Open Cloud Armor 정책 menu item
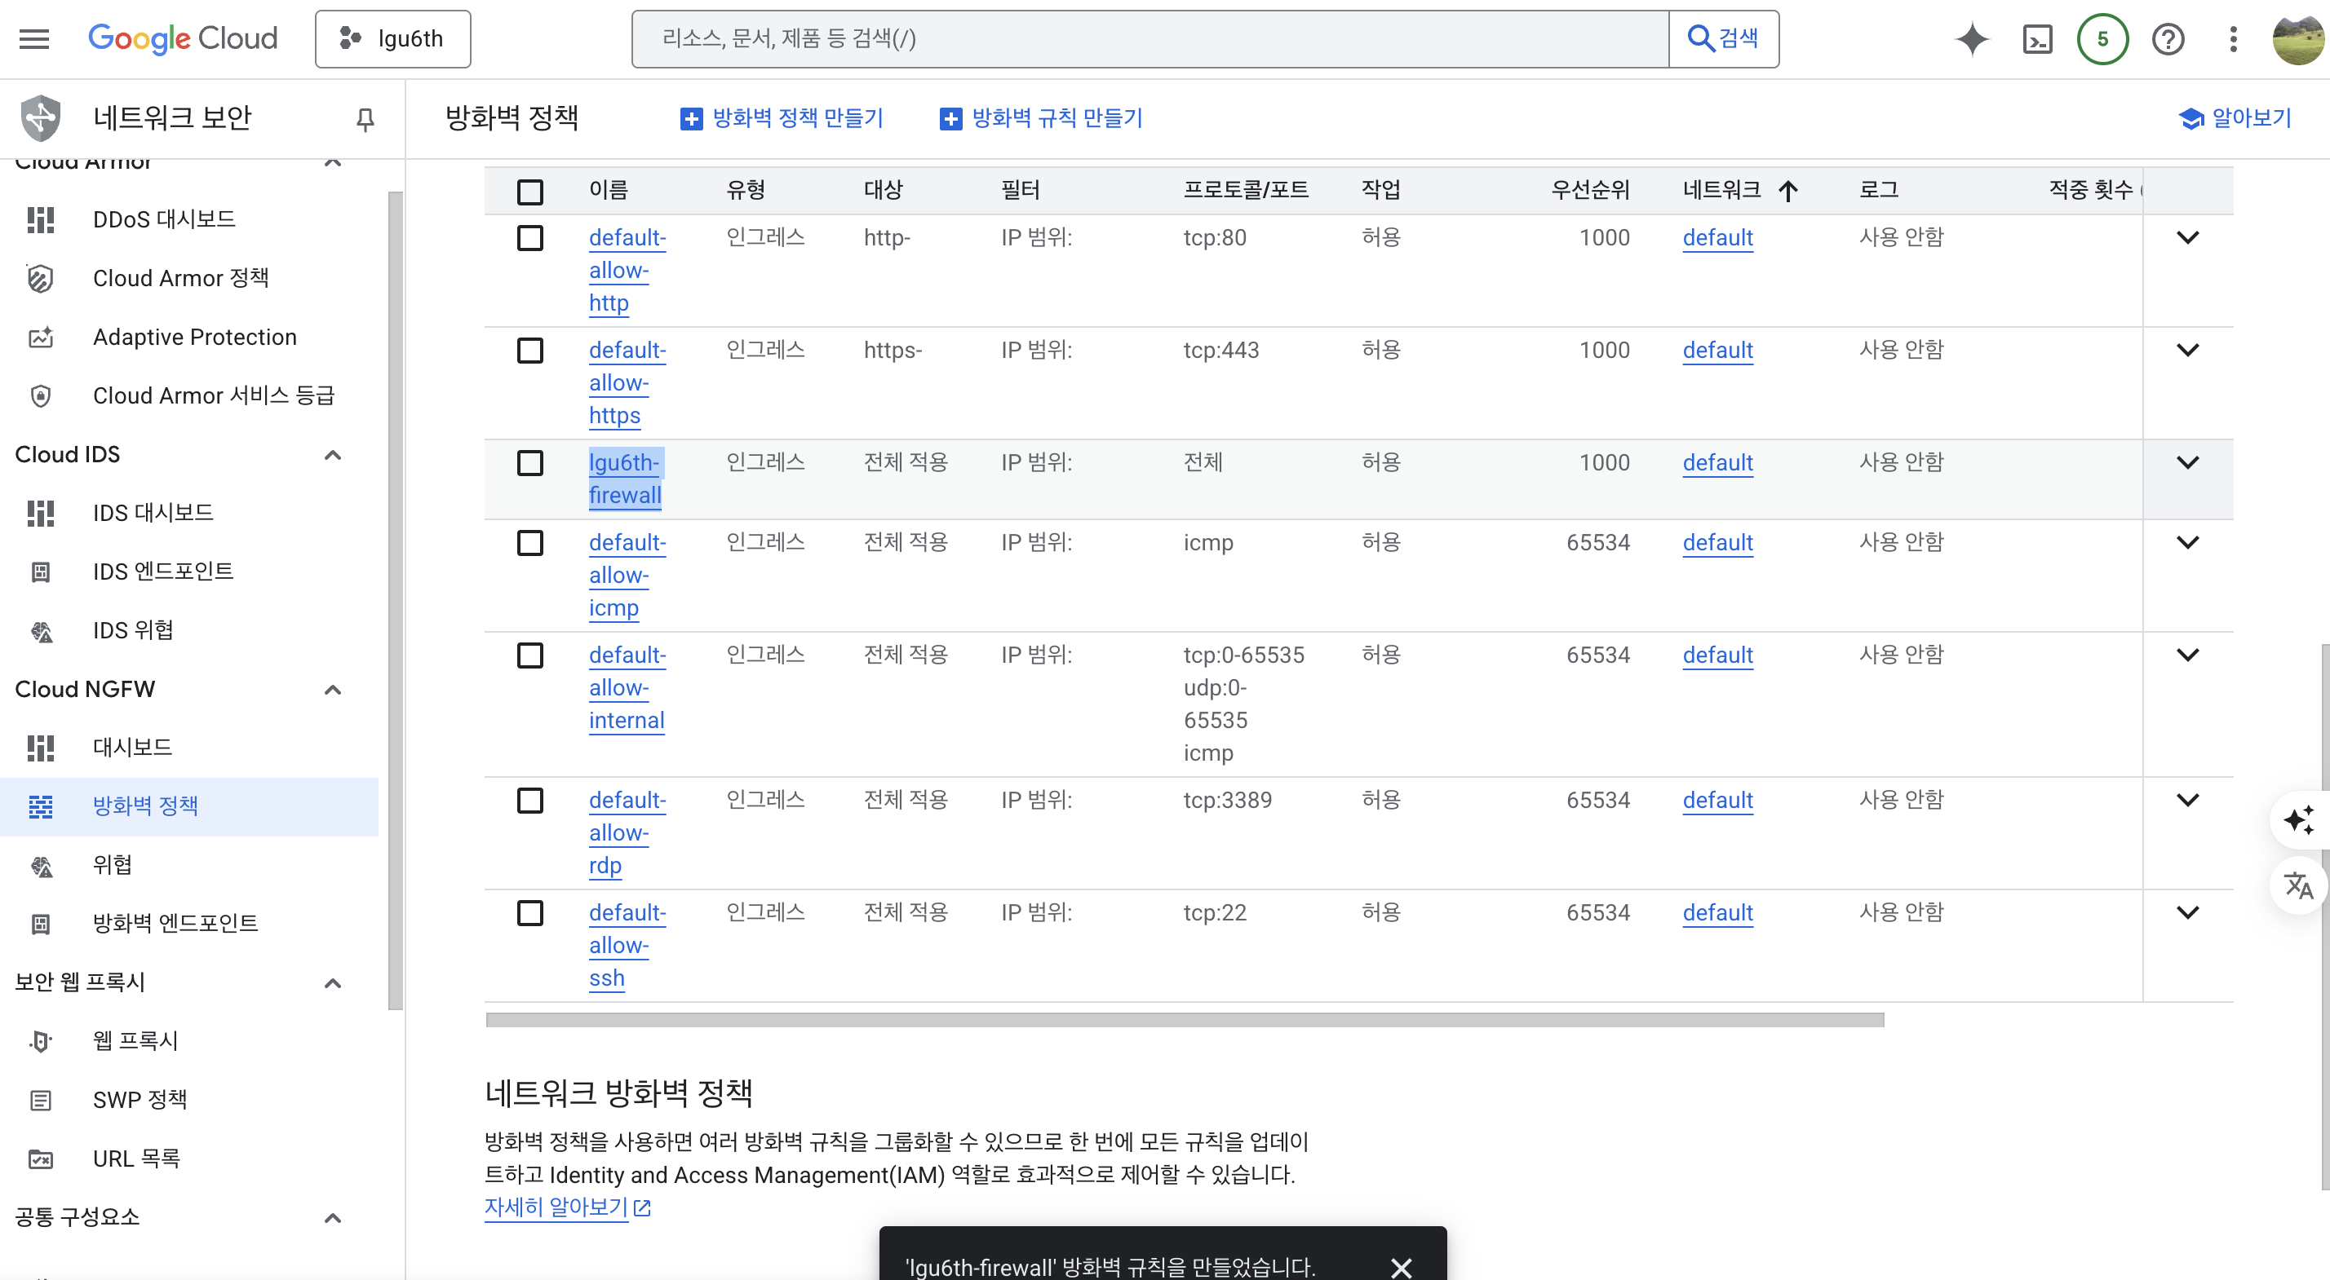The image size is (2330, 1280). (x=189, y=277)
